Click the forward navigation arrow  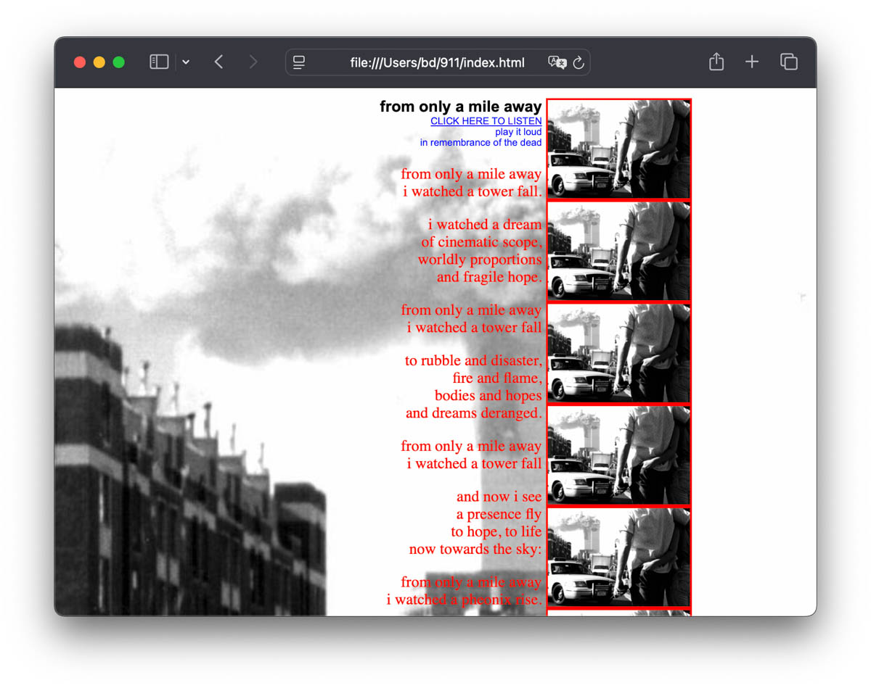click(x=253, y=62)
